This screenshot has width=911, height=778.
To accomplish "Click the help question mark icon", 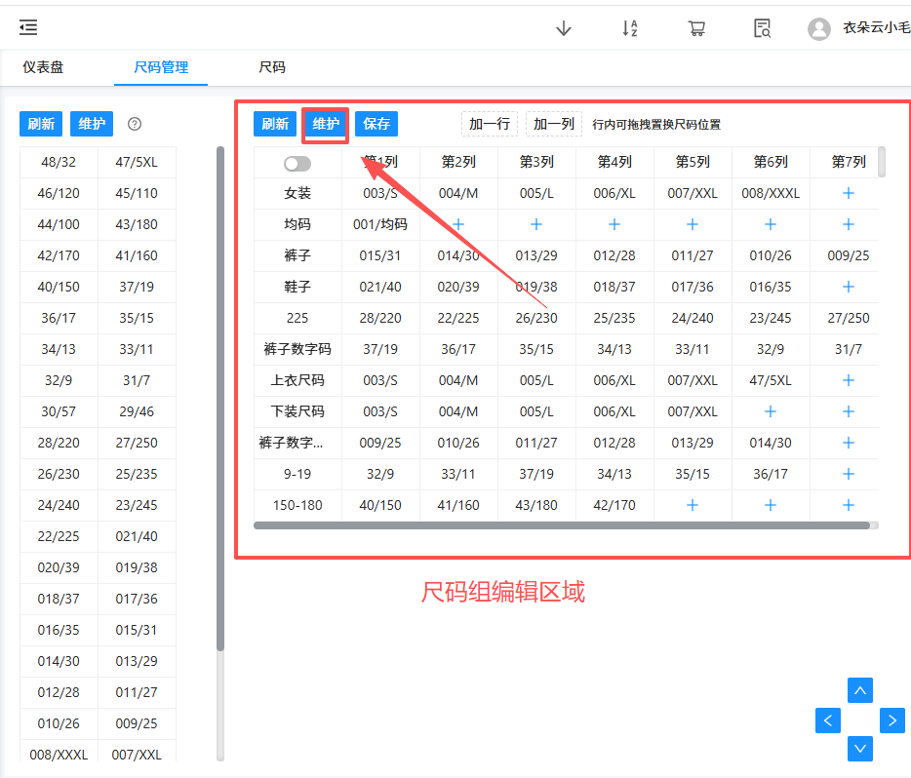I will click(x=135, y=124).
